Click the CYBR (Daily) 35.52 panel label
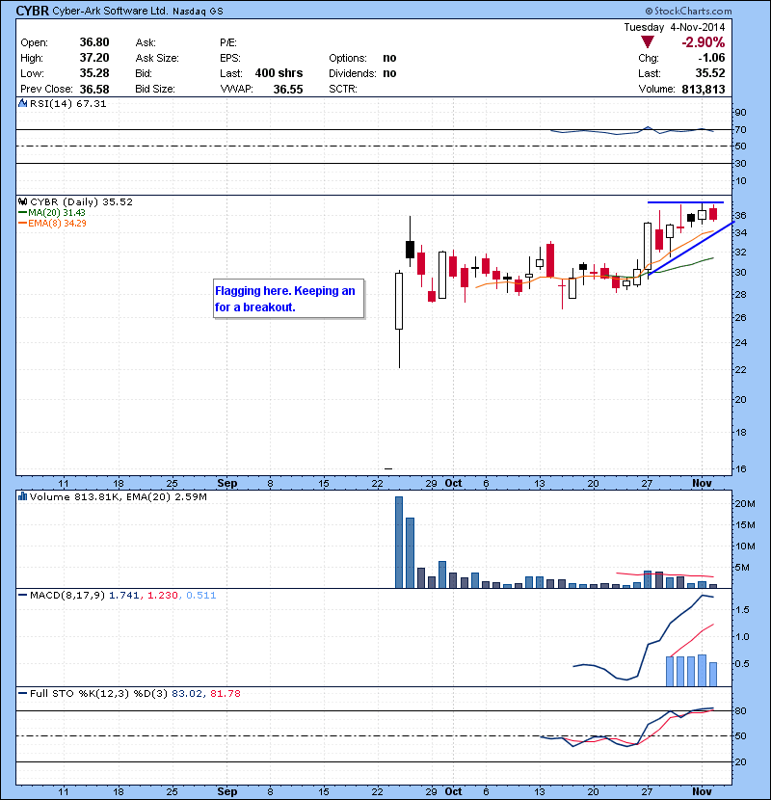 (81, 201)
